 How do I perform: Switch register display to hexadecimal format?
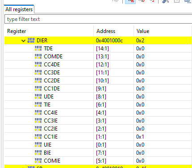coord(130,1)
